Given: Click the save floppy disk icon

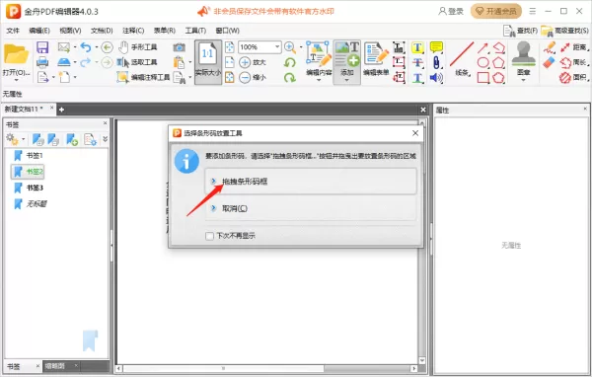Looking at the screenshot, I should click(42, 47).
